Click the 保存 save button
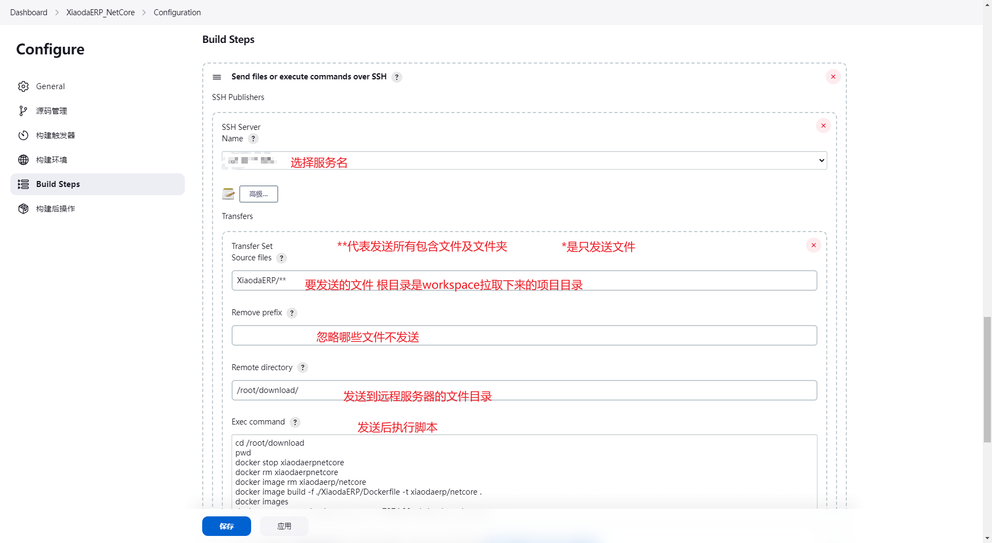This screenshot has height=543, width=992. tap(226, 526)
